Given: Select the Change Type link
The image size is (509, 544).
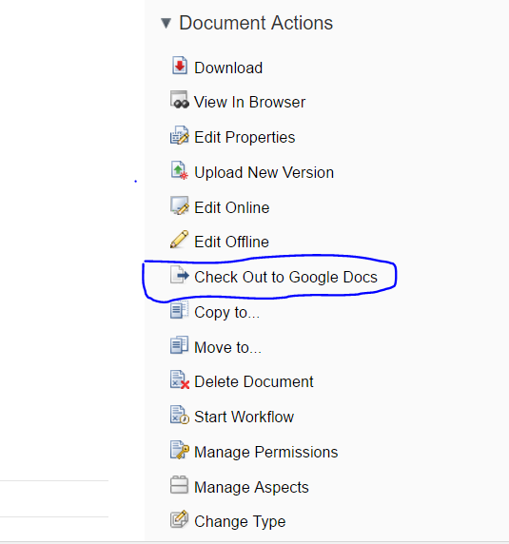Looking at the screenshot, I should 240,522.
